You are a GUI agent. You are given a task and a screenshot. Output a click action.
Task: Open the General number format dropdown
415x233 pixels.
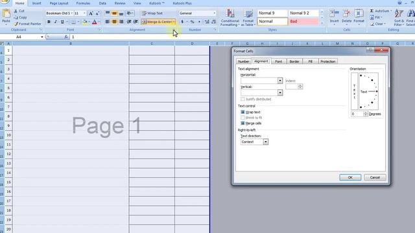pos(215,13)
